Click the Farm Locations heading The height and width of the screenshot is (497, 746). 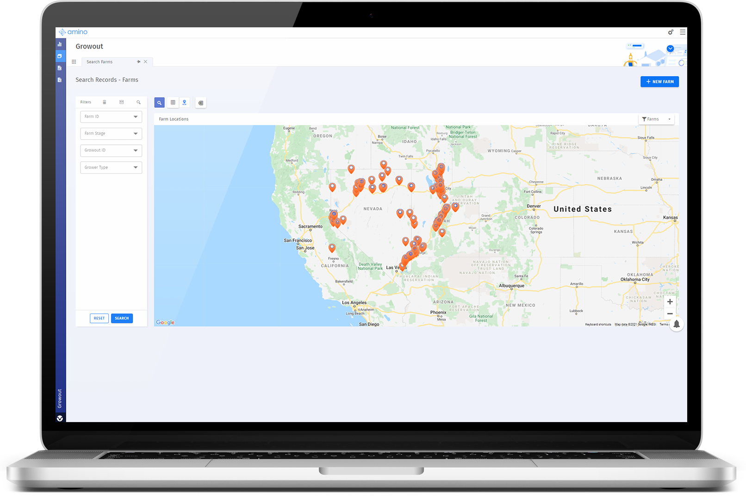(174, 119)
